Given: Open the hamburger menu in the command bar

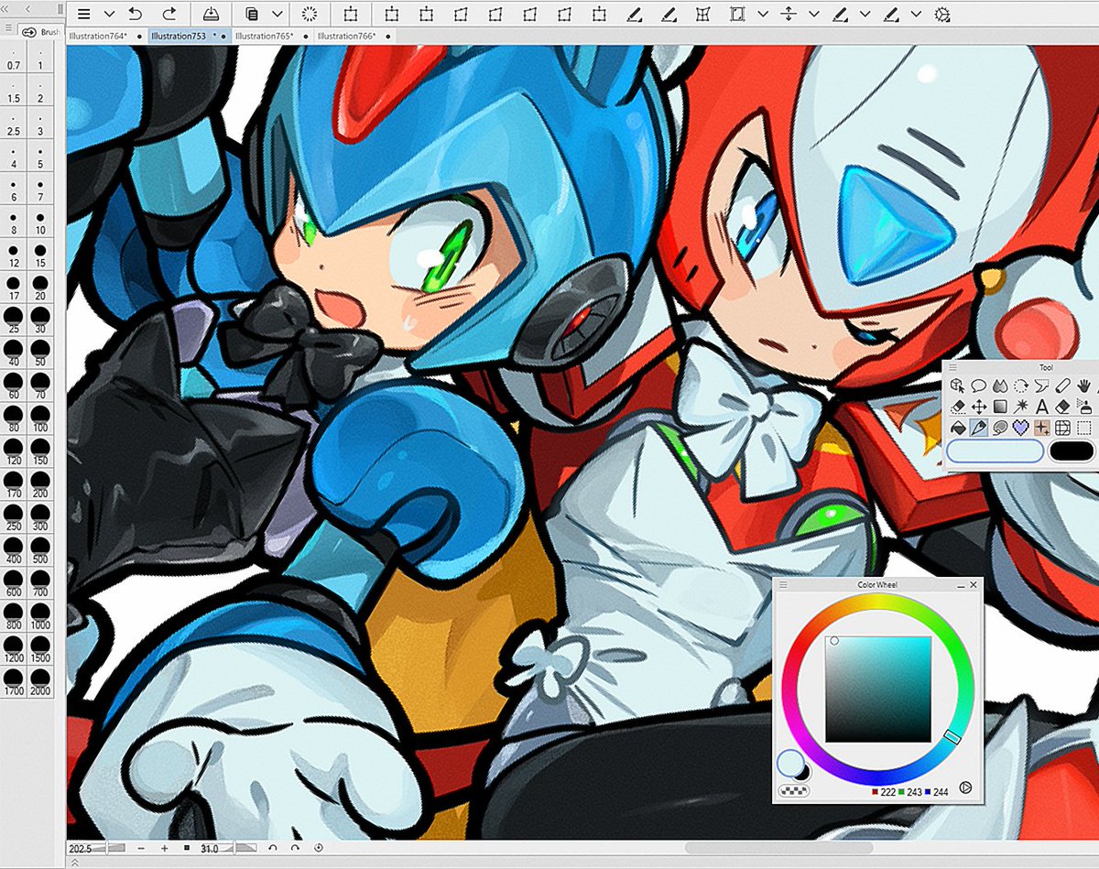Looking at the screenshot, I should coord(84,14).
